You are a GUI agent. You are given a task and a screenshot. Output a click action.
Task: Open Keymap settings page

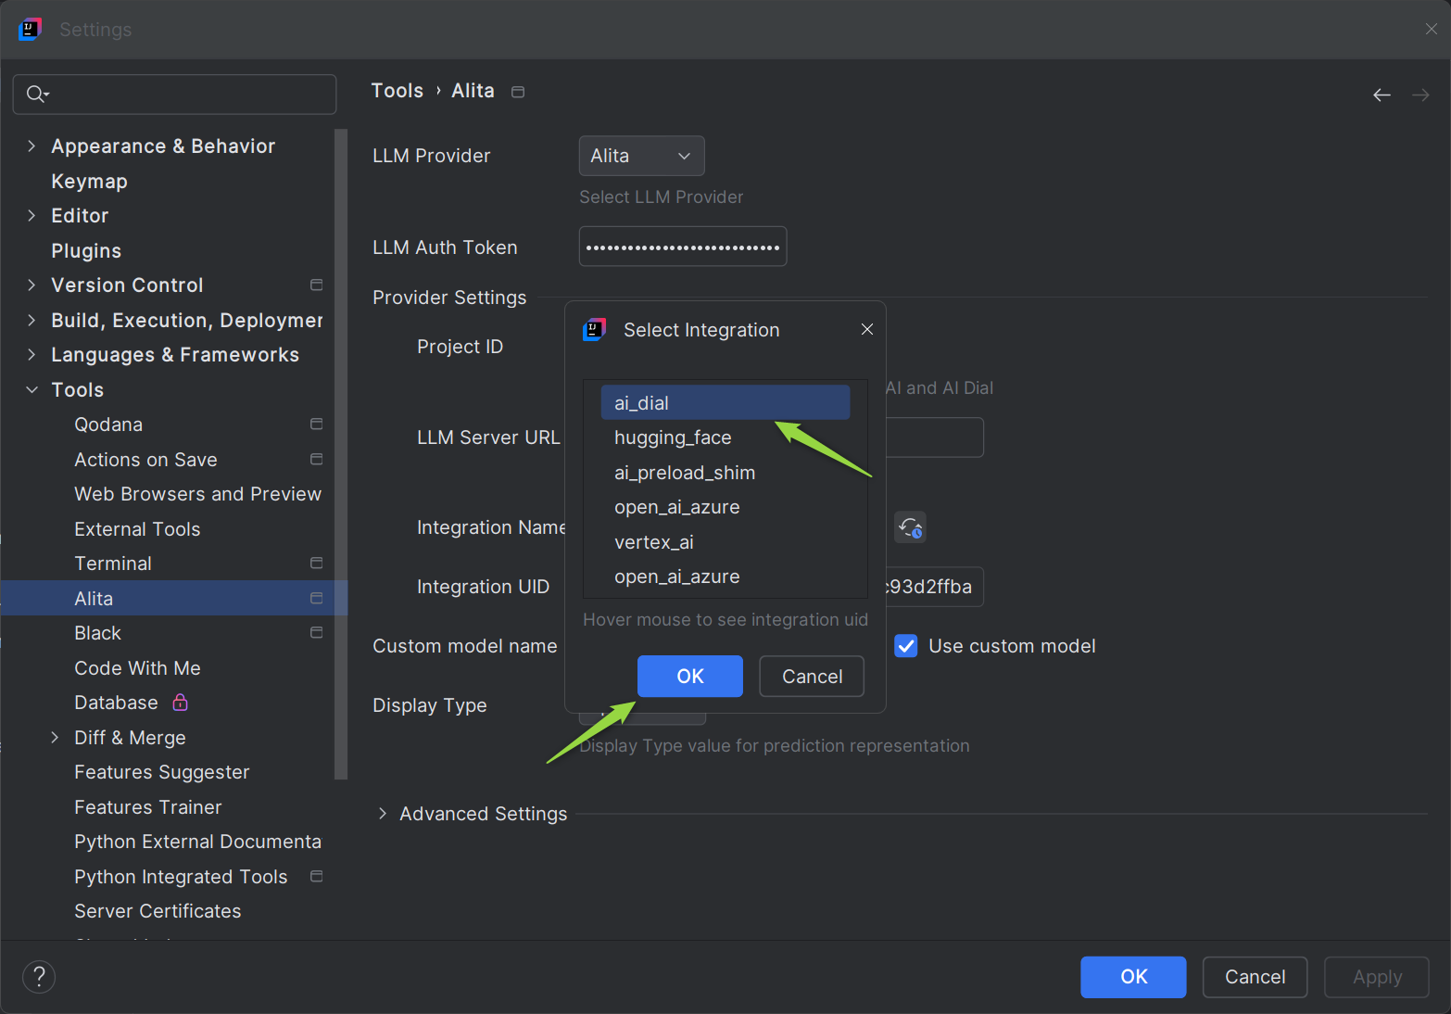89,181
